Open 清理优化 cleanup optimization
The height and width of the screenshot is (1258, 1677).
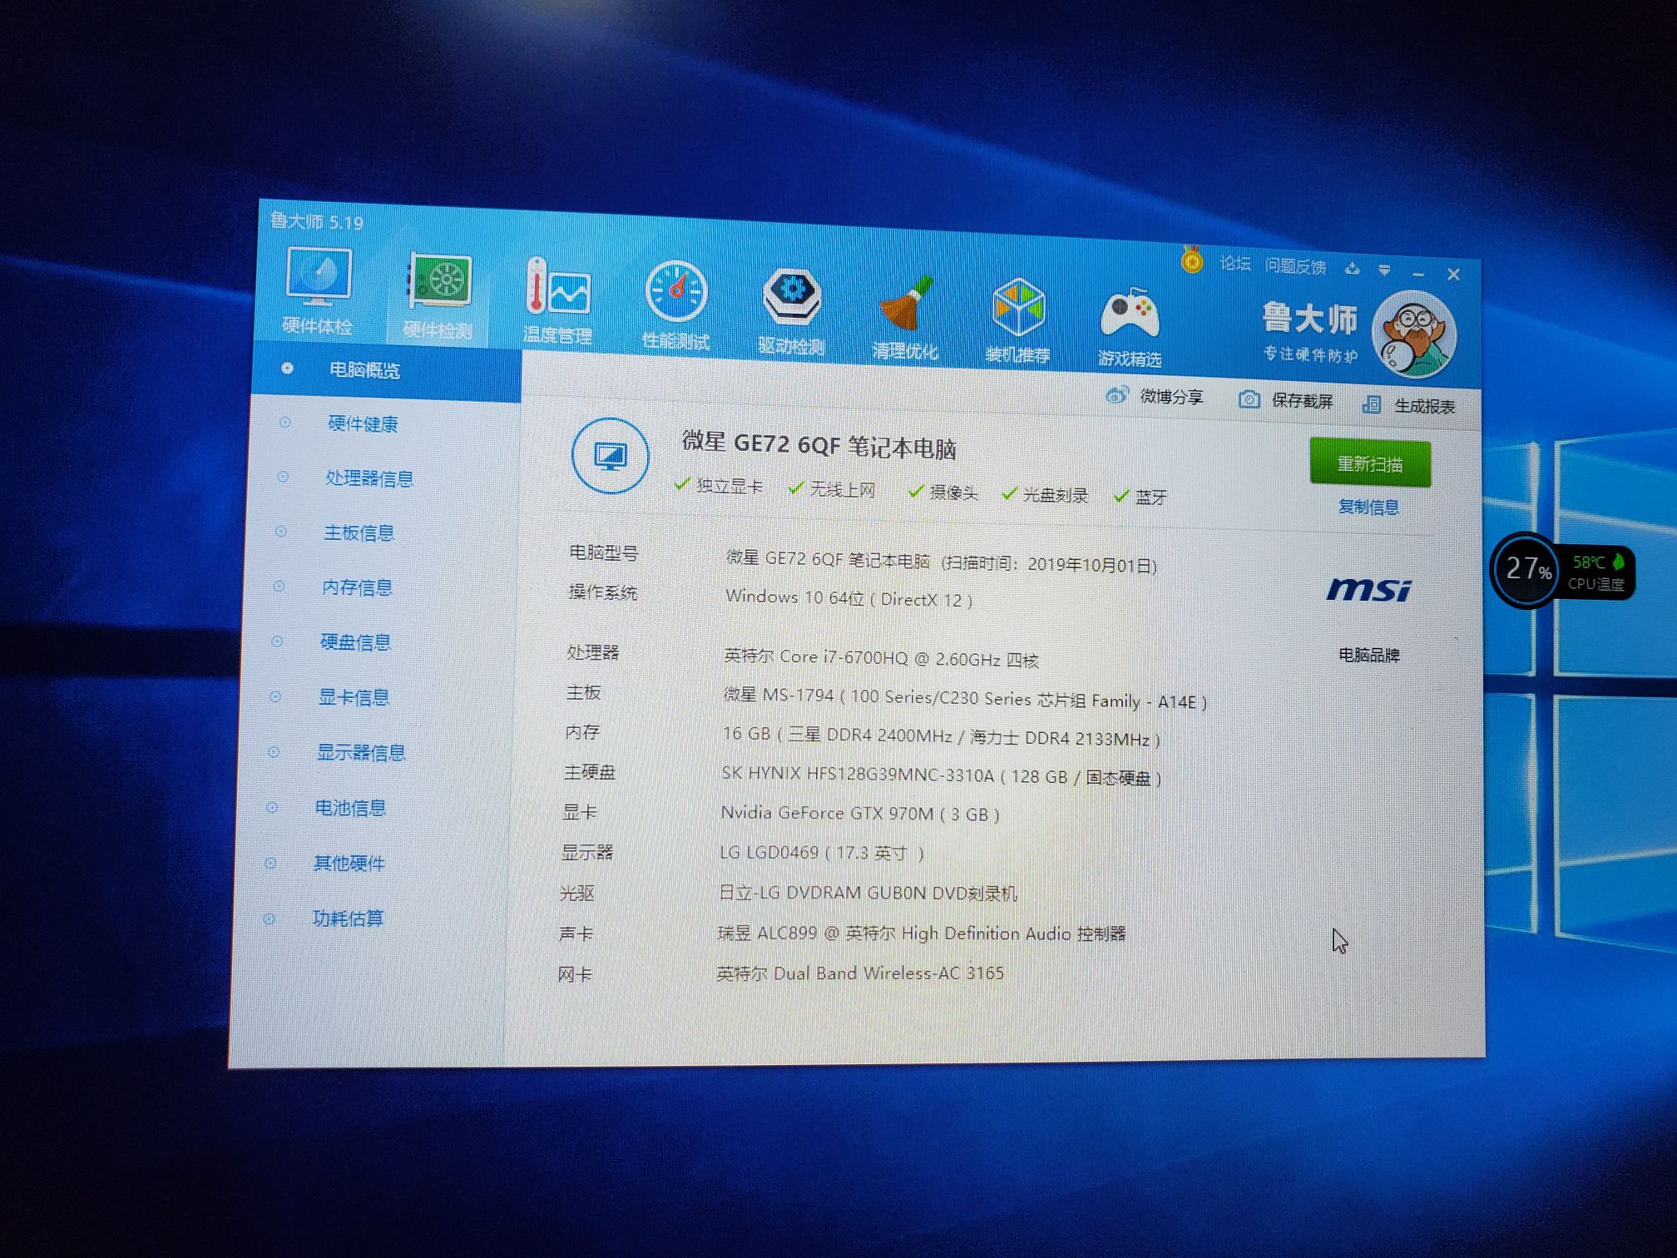905,317
